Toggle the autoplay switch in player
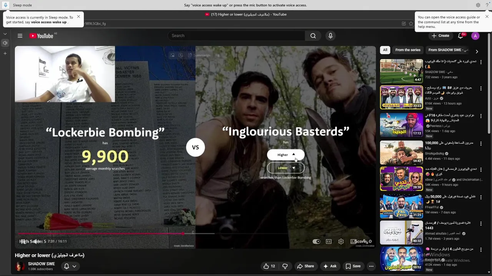Viewport: 492px width, 276px height. pyautogui.click(x=316, y=242)
